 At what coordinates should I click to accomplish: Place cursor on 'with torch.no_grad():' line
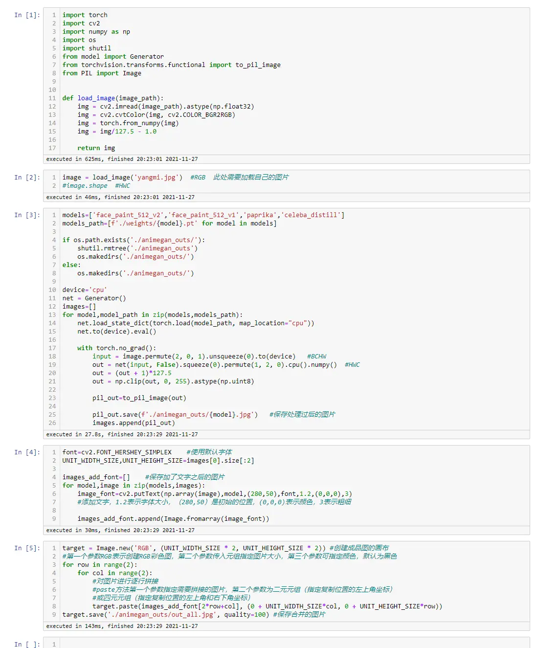[116, 348]
